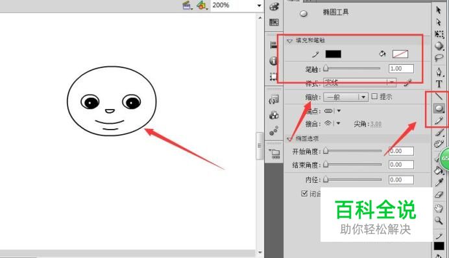Select the Free Transform tool

(x=439, y=34)
